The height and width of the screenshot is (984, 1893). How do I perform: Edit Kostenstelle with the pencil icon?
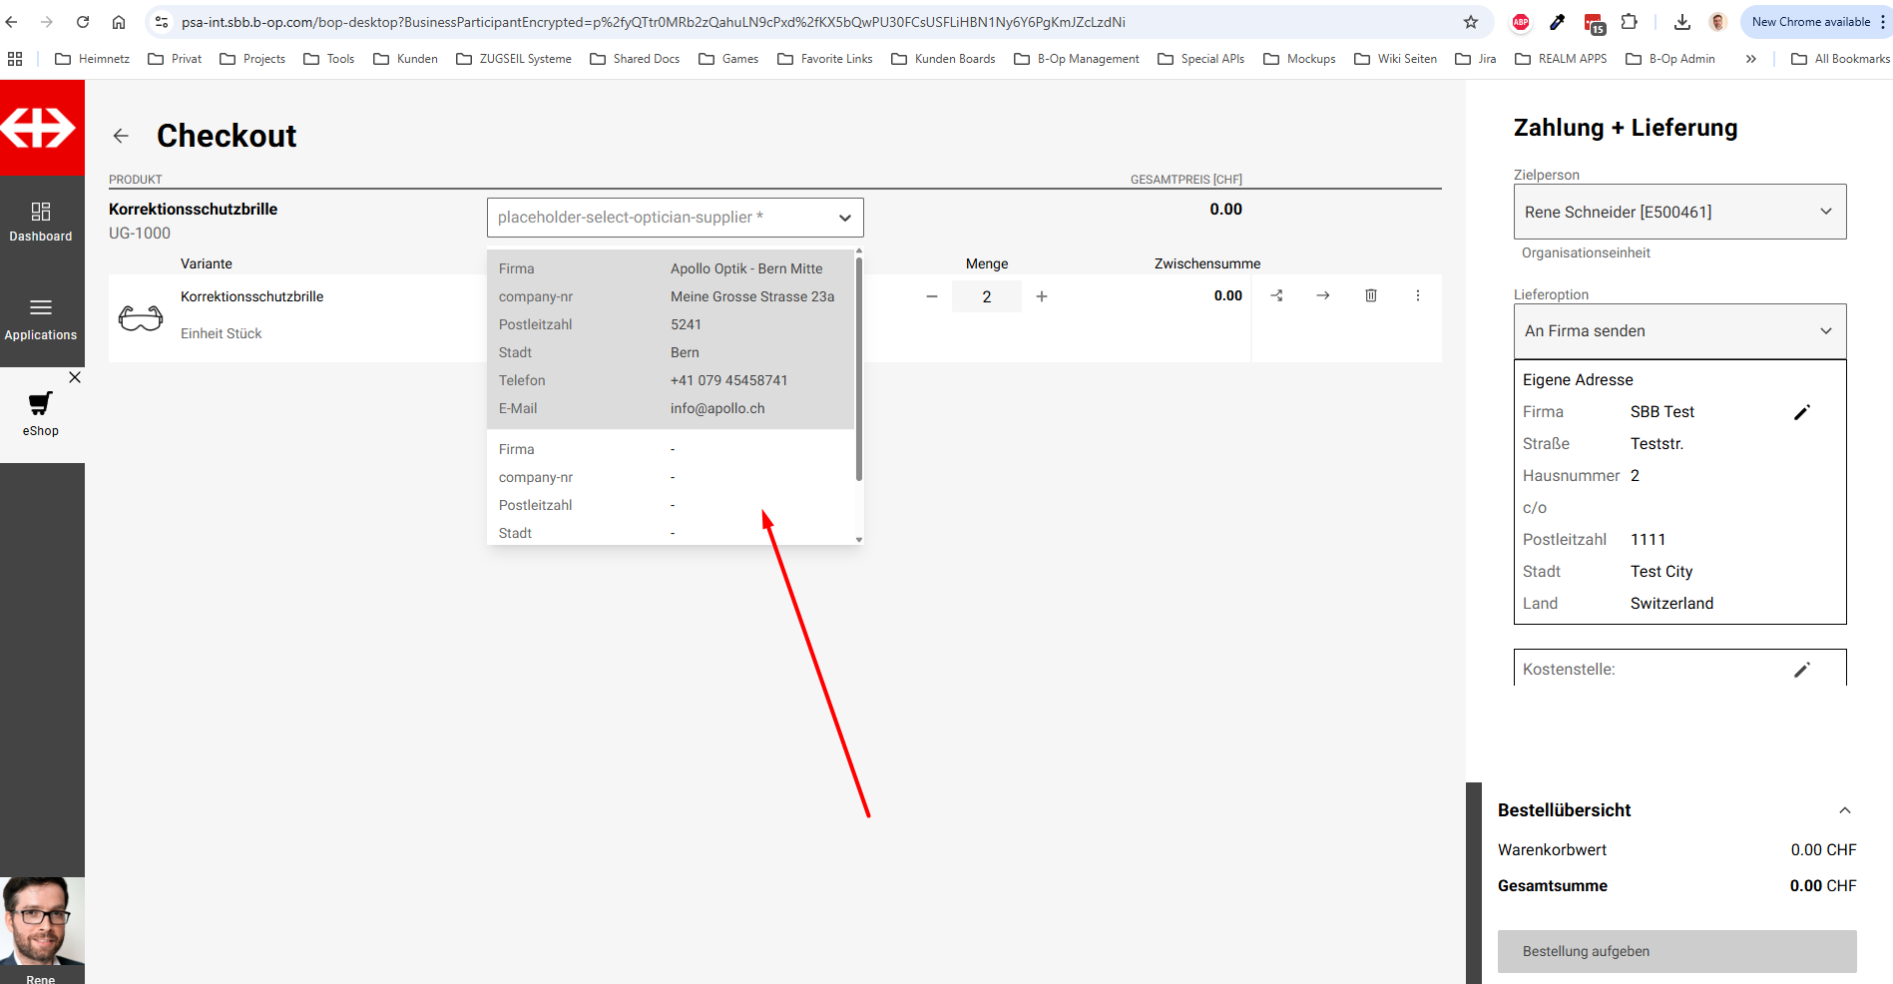pyautogui.click(x=1801, y=670)
